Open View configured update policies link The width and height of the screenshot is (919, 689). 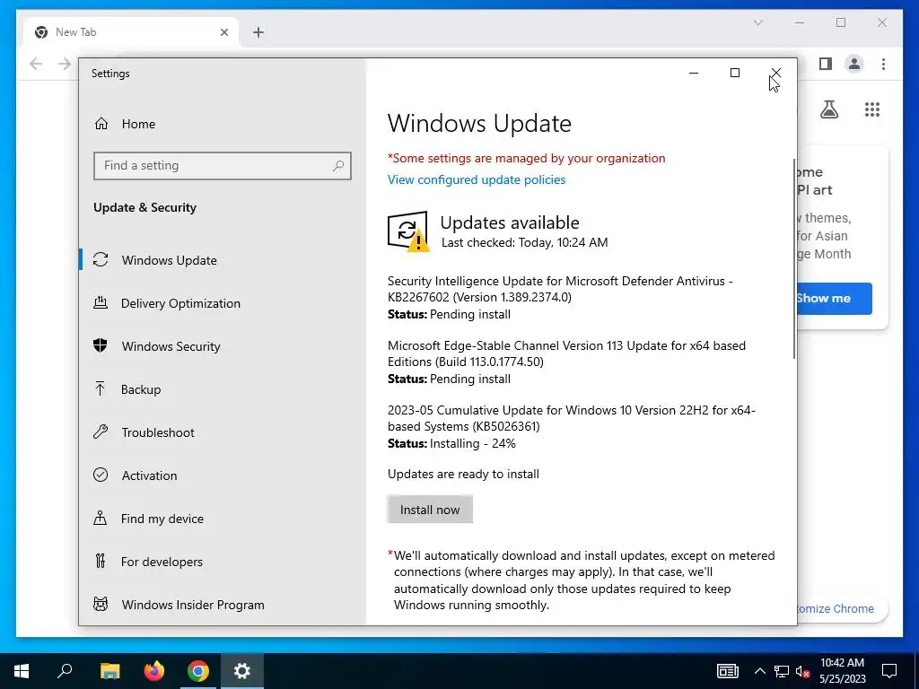point(477,179)
